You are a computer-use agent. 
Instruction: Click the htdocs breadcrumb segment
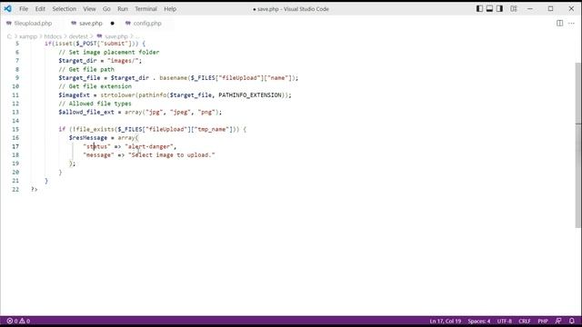pyautogui.click(x=53, y=36)
